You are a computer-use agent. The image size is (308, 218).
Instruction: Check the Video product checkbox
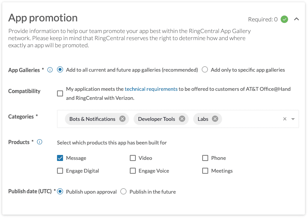pyautogui.click(x=133, y=158)
